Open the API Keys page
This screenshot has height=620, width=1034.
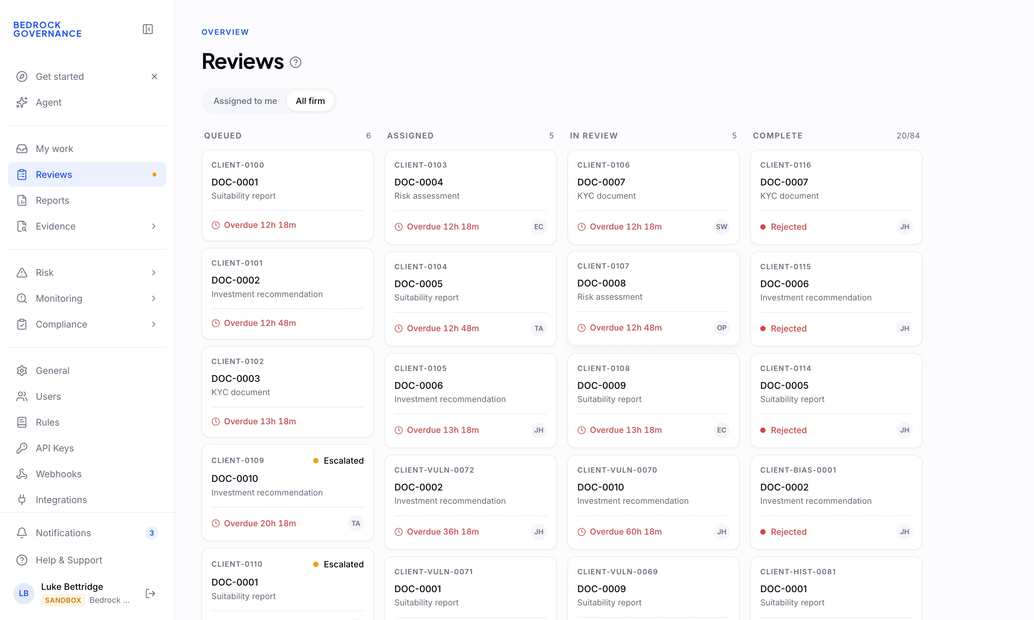pos(87,448)
